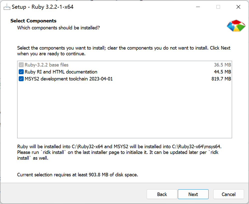Uncheck the MSYS2 development toolchain checkbox
The width and height of the screenshot is (249, 204).
pyautogui.click(x=21, y=79)
